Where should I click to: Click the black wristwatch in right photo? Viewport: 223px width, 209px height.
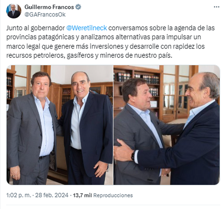(133, 155)
